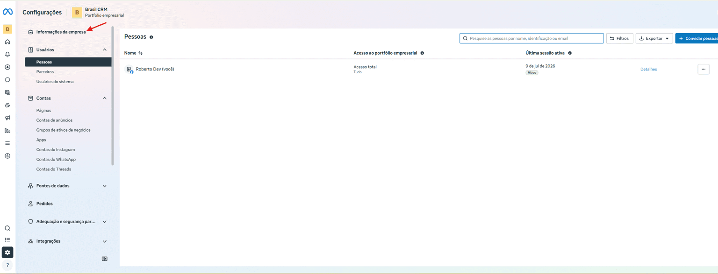Image resolution: width=718 pixels, height=274 pixels.
Task: Open more options for Roberto Dev
Action: pos(704,69)
